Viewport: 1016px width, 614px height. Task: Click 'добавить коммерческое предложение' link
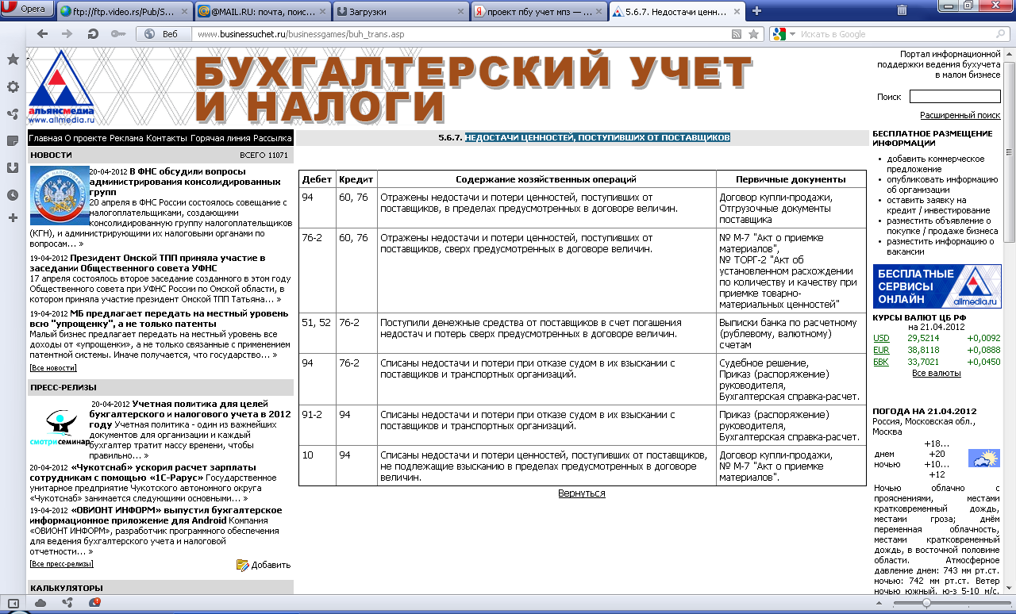[937, 163]
